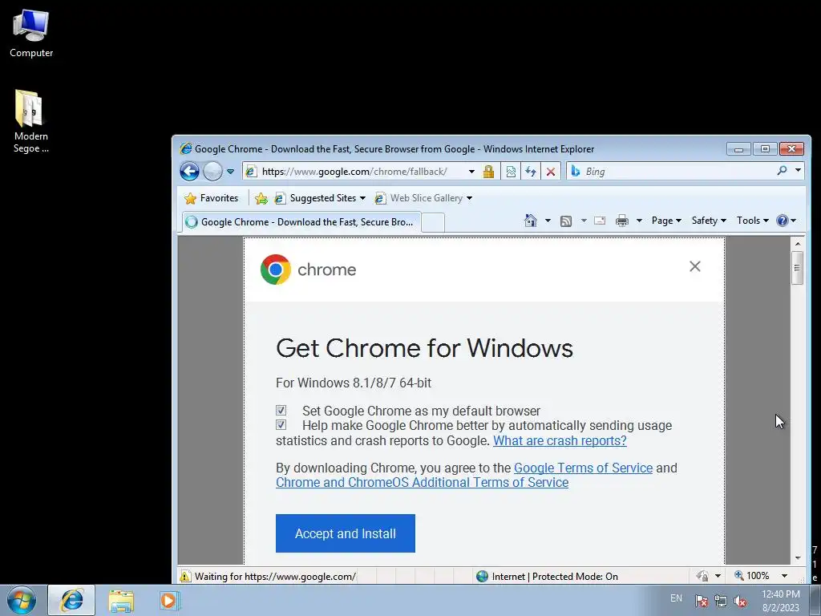
Task: Open the What are crash reports link
Action: pyautogui.click(x=560, y=440)
